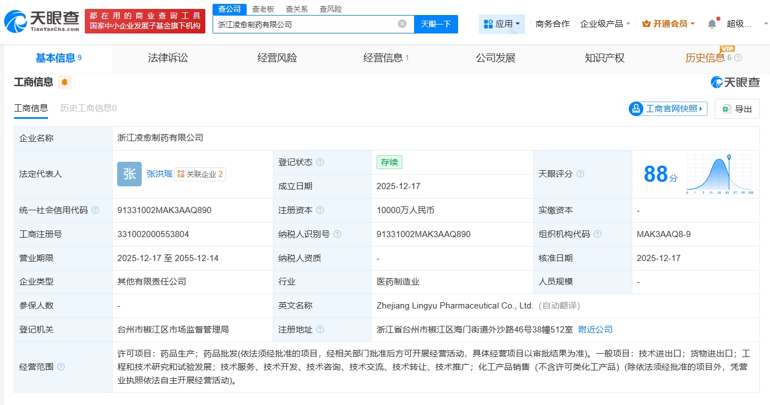Click the orange alert bell beside 工商信息
The height and width of the screenshot is (405, 770).
click(65, 83)
